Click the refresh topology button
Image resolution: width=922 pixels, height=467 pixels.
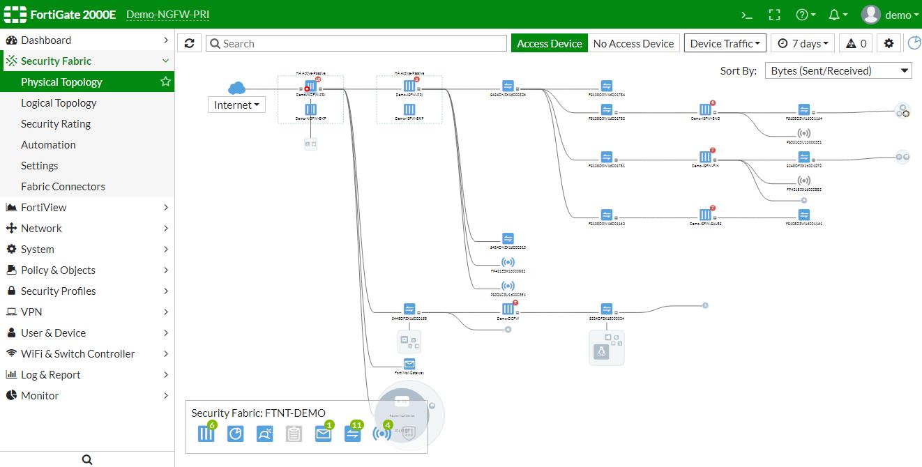coord(189,43)
